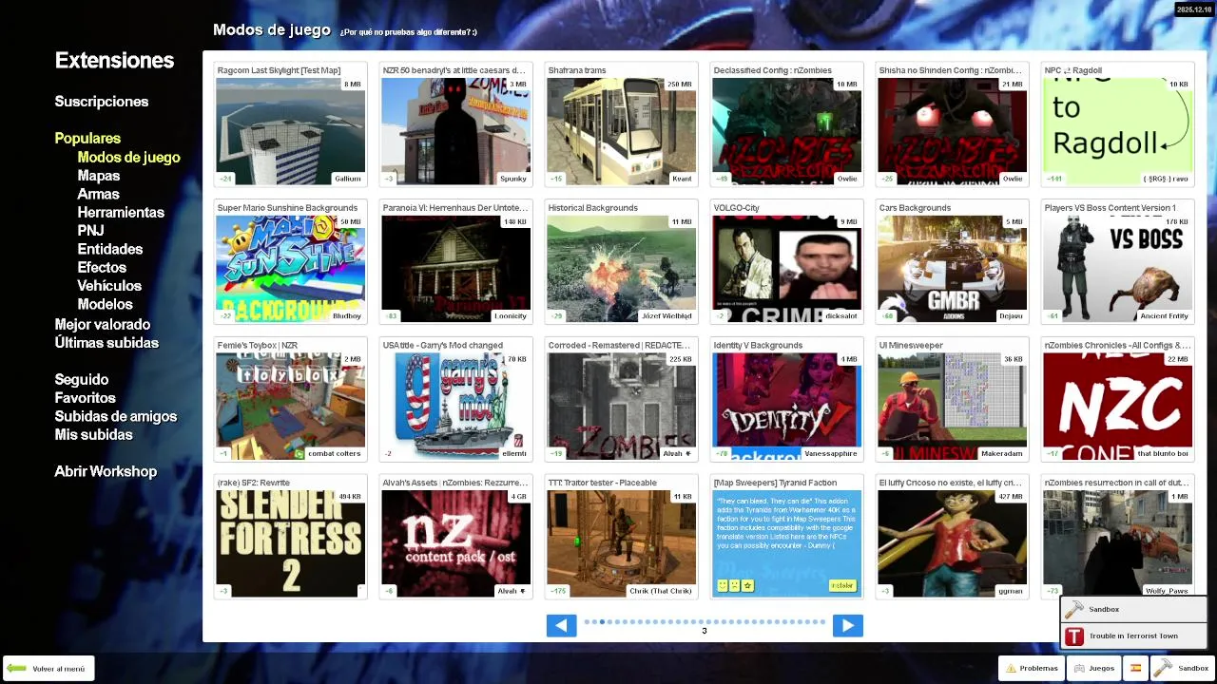View Subidas de amigos
Screen dimensions: 1217x684
(x=116, y=416)
